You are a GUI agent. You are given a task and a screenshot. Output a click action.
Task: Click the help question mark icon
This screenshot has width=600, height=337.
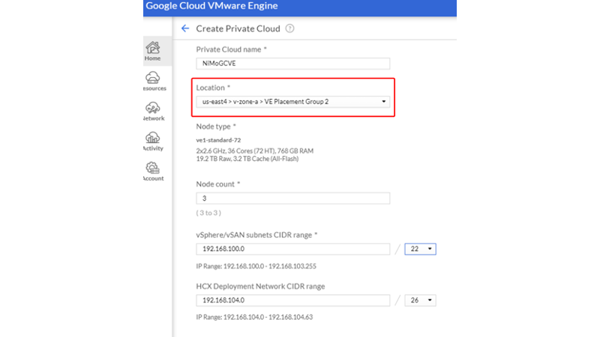289,28
